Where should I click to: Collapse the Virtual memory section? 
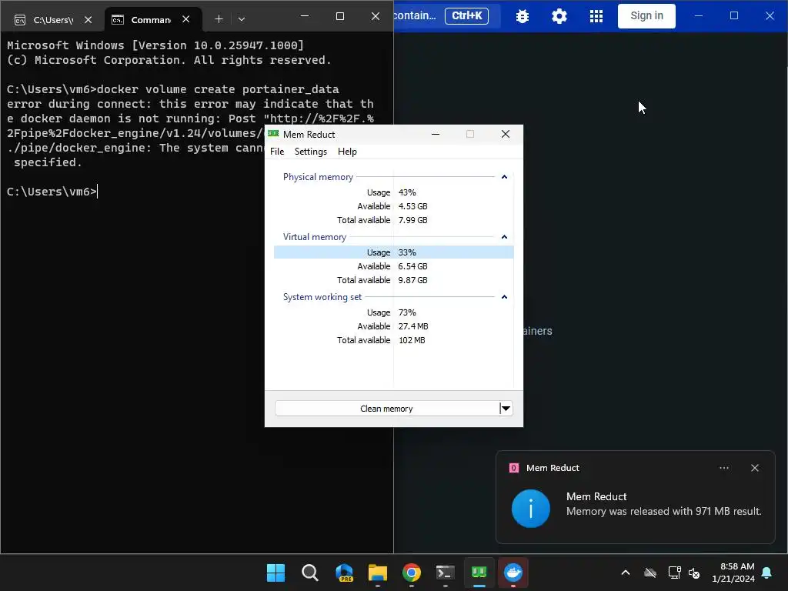(504, 237)
